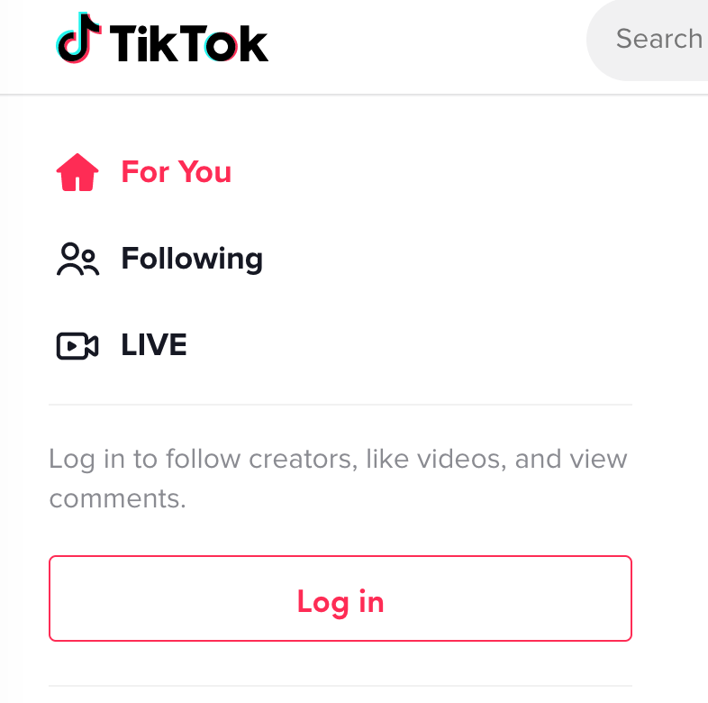The image size is (708, 703).
Task: Click the red home icon for For You
Action: pos(77,172)
